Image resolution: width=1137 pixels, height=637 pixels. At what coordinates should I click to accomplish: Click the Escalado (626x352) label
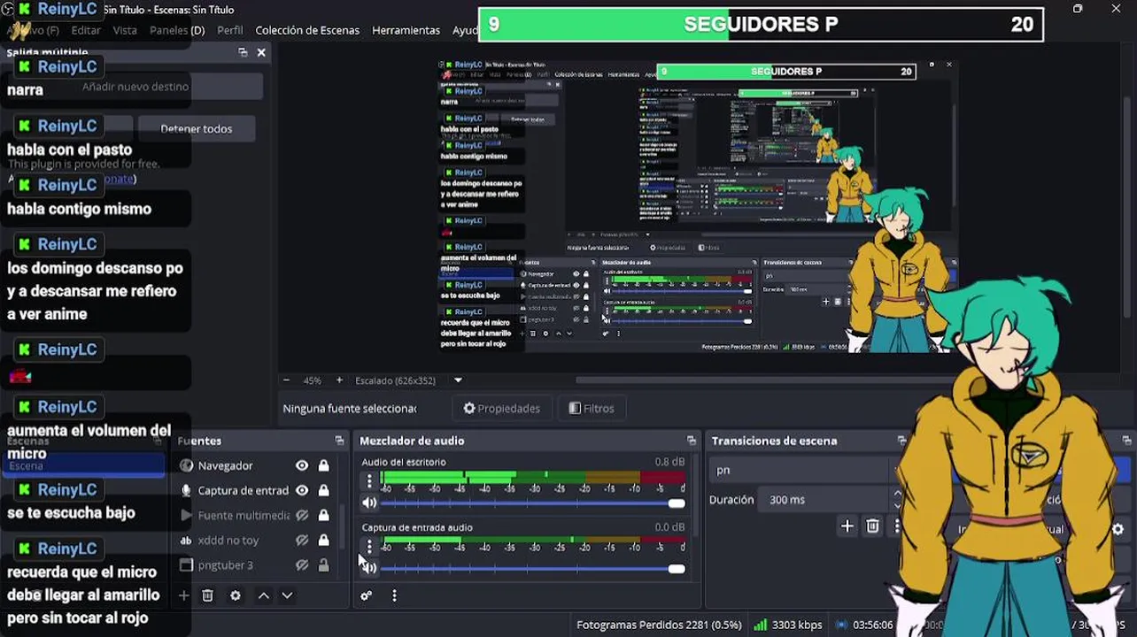pyautogui.click(x=395, y=380)
